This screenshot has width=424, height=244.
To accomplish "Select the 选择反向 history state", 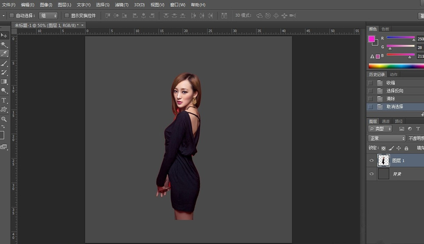I will (395, 91).
